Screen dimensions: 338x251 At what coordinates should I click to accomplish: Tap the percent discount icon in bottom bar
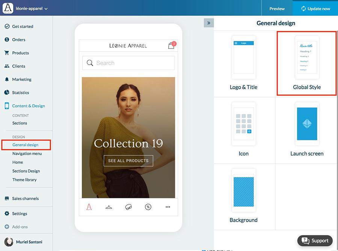tap(148, 207)
